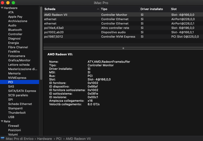
Task: Click Hardware in the path bar
Action: click(44, 139)
